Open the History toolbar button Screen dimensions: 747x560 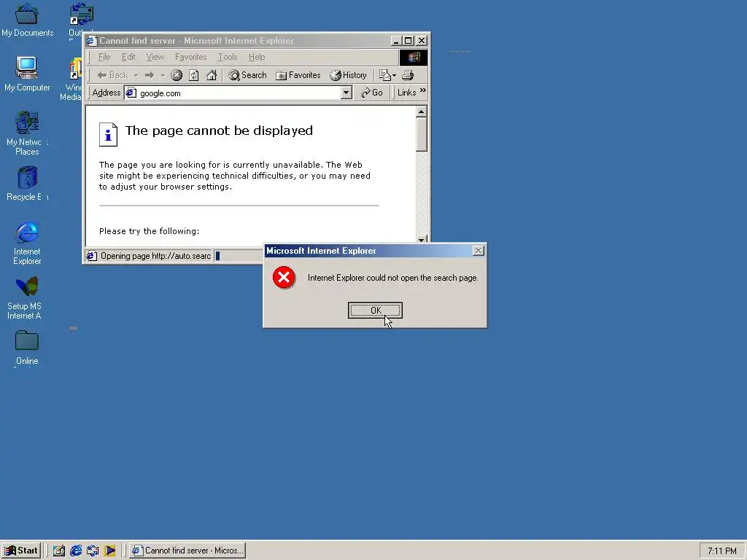(348, 75)
